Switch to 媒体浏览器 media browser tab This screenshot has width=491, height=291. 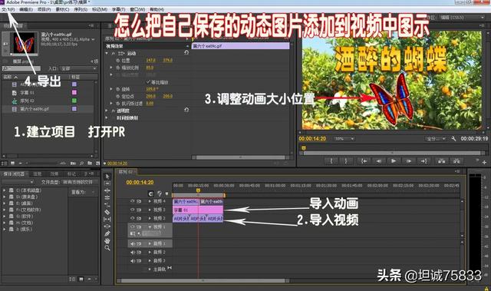(14, 174)
